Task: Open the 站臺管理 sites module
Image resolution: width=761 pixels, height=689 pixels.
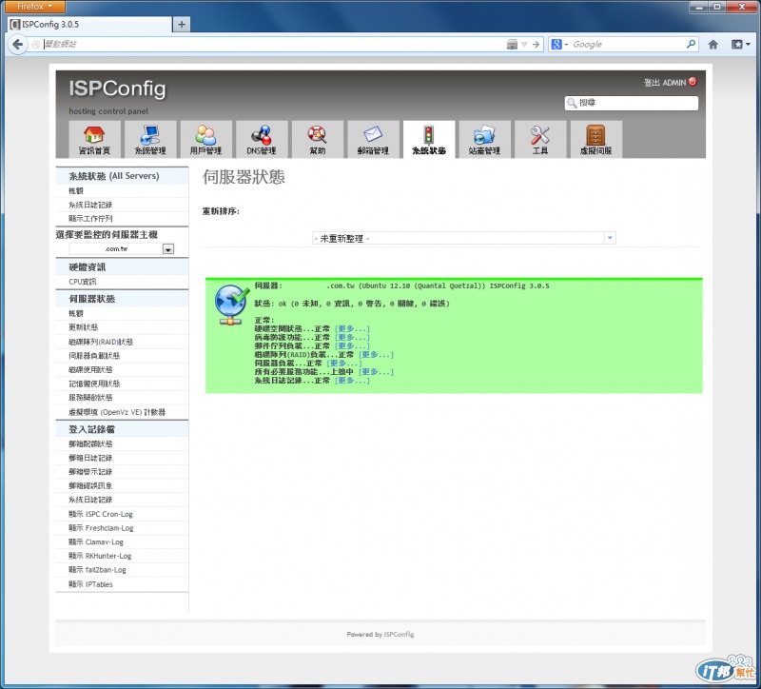Action: tap(485, 139)
